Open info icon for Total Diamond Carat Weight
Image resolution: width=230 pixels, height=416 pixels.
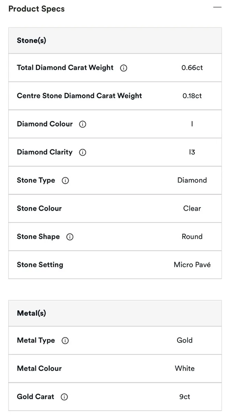click(x=123, y=68)
